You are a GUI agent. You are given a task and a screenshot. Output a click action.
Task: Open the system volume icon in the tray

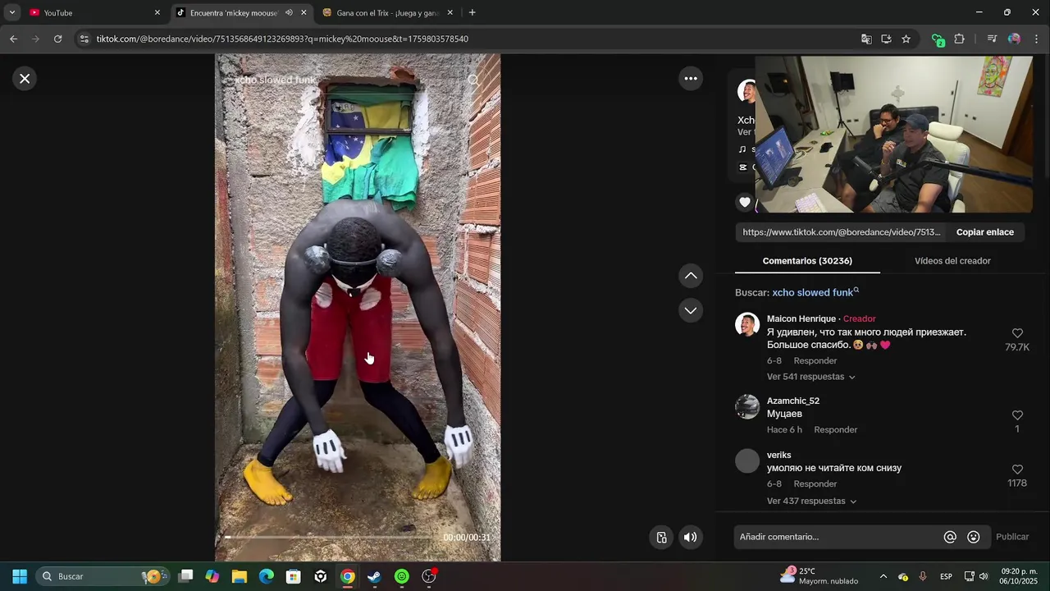(x=984, y=576)
